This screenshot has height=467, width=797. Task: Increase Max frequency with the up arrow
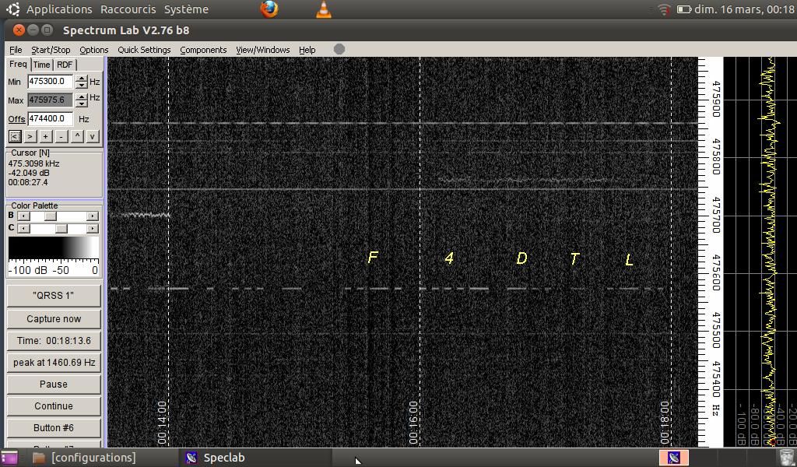pos(81,97)
